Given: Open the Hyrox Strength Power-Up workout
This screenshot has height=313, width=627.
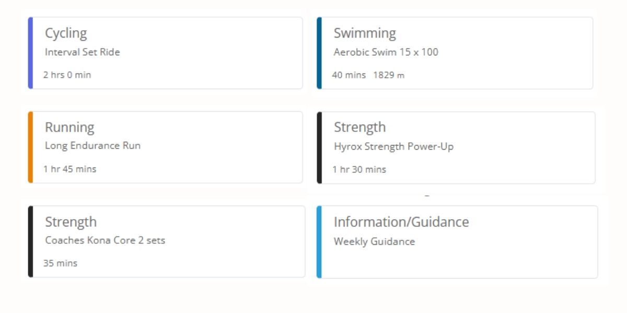Looking at the screenshot, I should 393,147.
